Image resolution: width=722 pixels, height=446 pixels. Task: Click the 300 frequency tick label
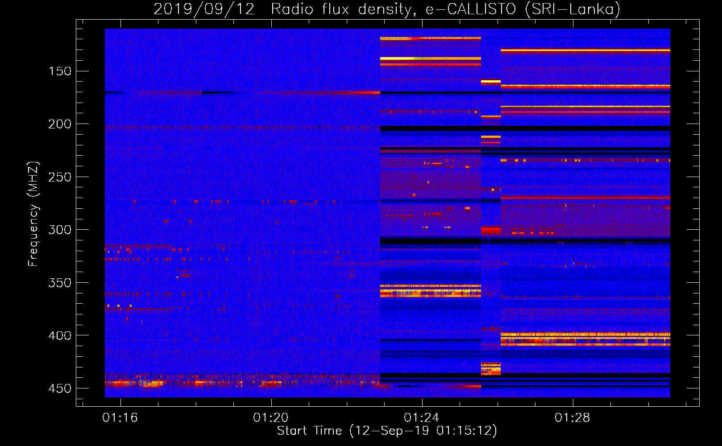click(x=60, y=230)
